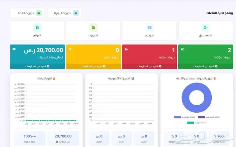Open the الفواتير quick action card
Viewport: 236px width, 147px height.
37,31
